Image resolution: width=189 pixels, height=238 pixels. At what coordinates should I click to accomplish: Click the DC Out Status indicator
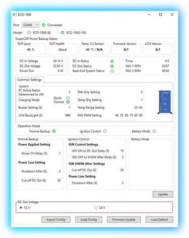click(112, 66)
